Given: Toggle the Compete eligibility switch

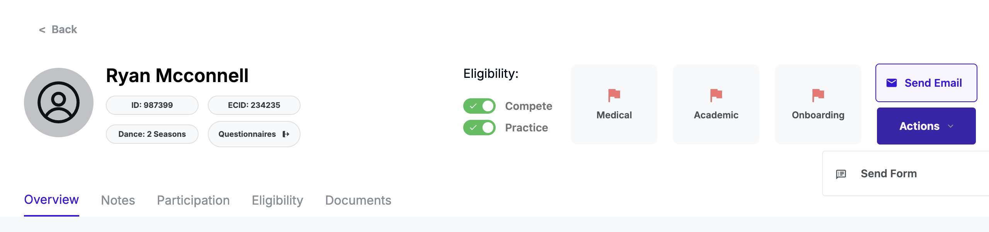Looking at the screenshot, I should pos(479,106).
